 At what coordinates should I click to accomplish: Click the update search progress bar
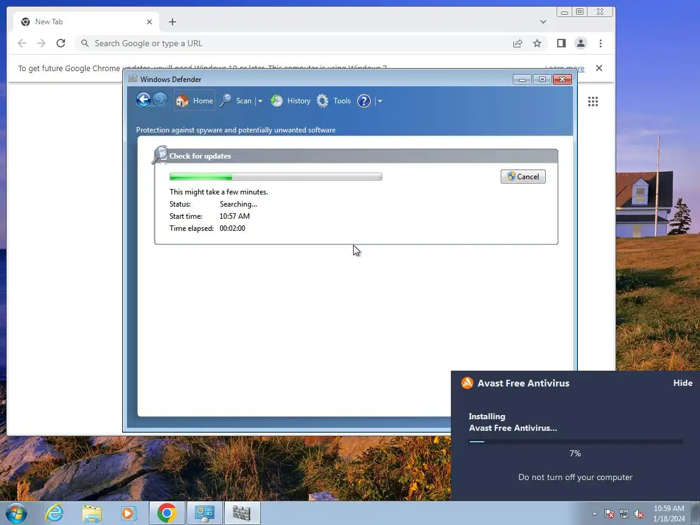[275, 177]
